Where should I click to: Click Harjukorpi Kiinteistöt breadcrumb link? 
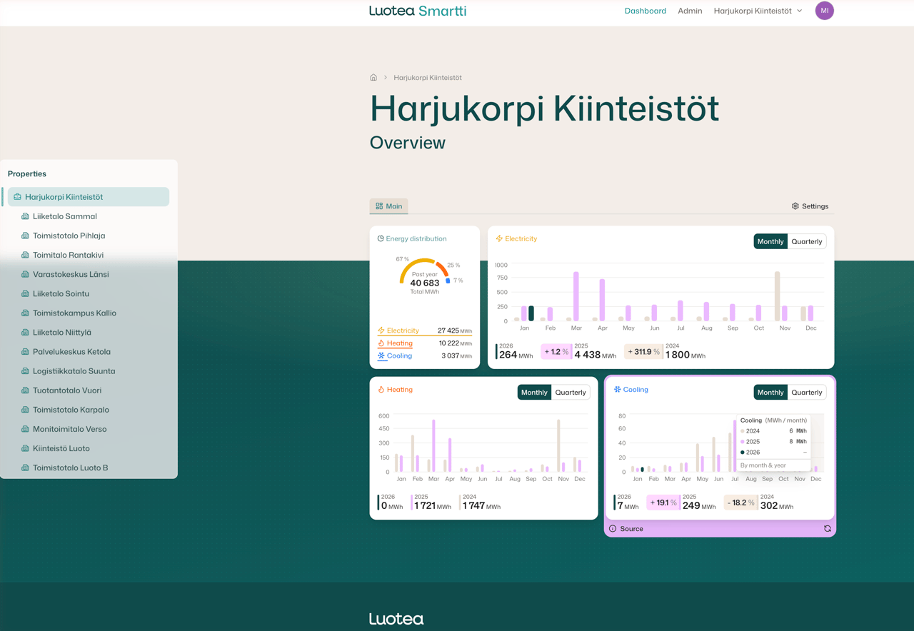point(427,78)
